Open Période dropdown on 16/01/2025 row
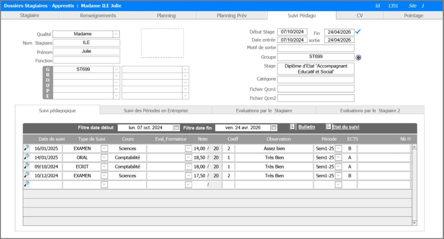The width and height of the screenshot is (444, 239). point(338,149)
